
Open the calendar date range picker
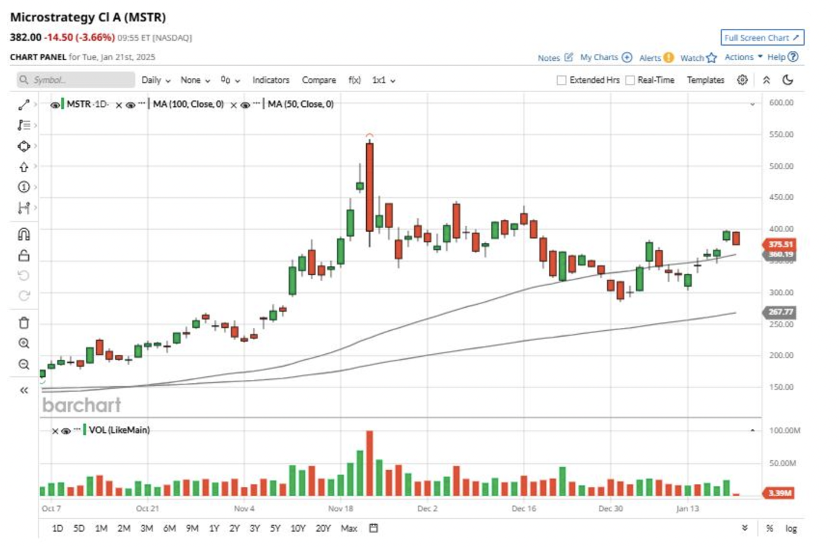373,528
